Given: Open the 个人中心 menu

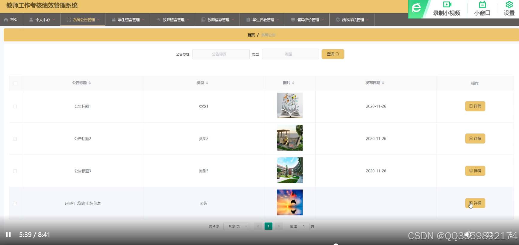Looking at the screenshot, I should coord(42,20).
